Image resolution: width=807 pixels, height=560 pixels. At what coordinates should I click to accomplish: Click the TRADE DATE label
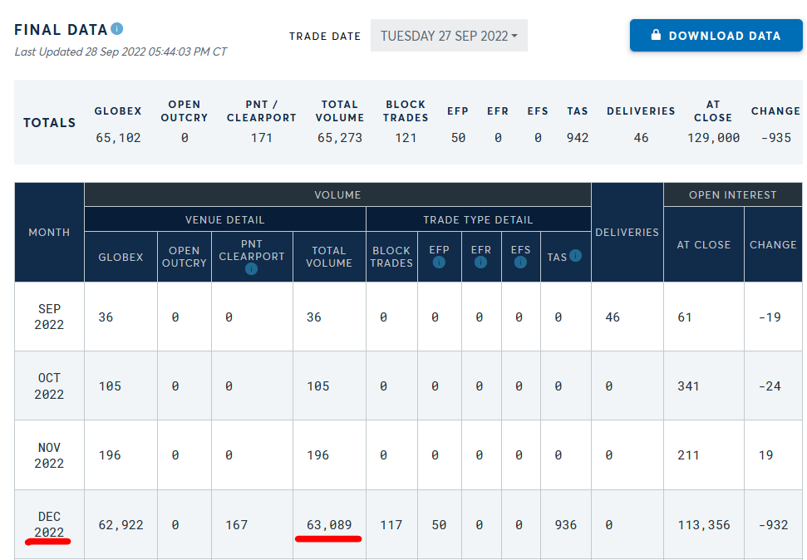[325, 36]
